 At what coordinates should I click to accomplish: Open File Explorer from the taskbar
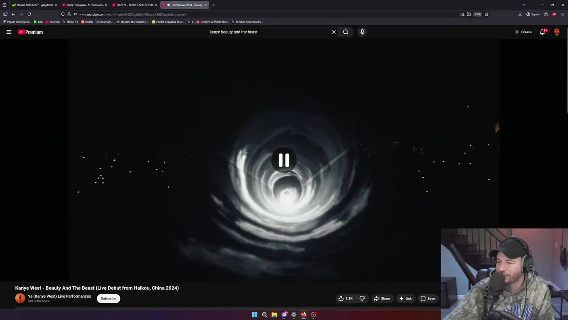(x=274, y=315)
